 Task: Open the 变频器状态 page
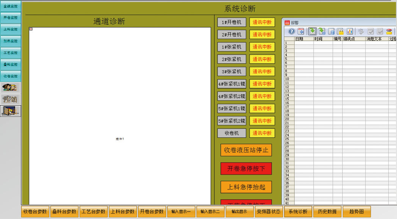(269, 212)
